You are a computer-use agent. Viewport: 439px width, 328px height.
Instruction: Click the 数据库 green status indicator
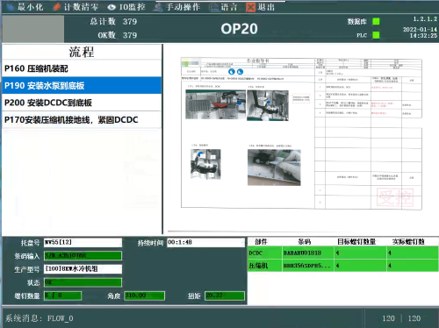click(x=376, y=21)
